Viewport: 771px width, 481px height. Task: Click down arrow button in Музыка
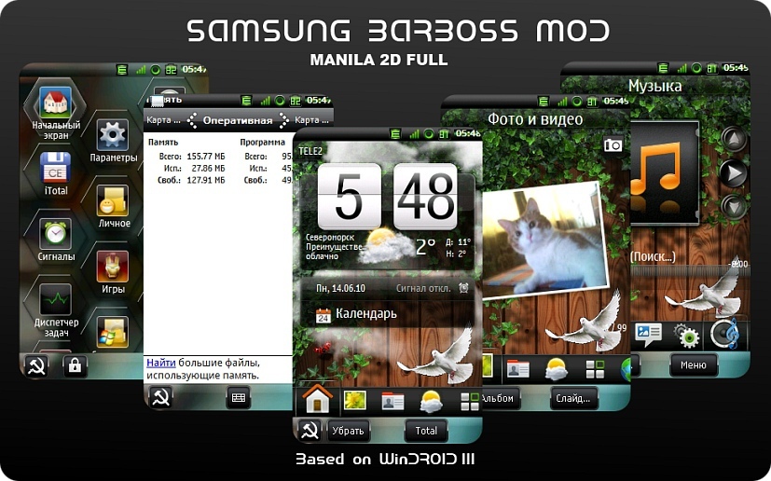(734, 207)
